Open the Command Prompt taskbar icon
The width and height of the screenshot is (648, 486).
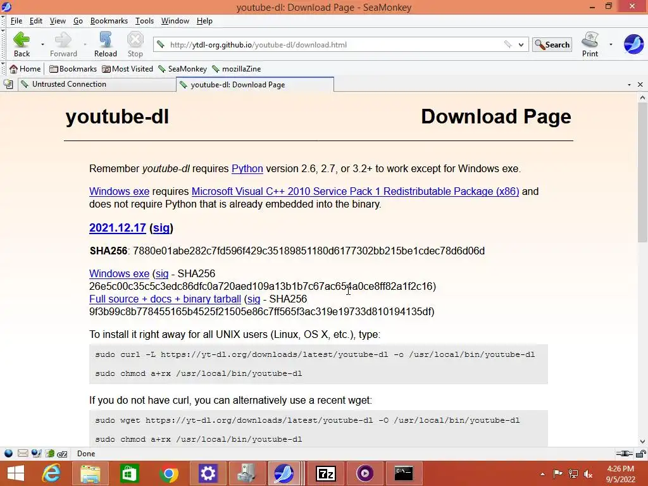403,473
